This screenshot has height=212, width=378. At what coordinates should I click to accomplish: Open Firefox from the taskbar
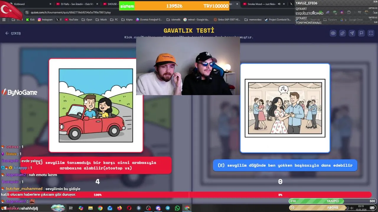[119, 208]
